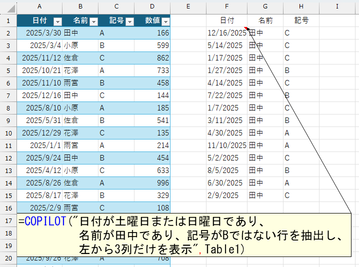Click result date 4/14/2025
Viewport: 359px width, 267px height.
(226, 83)
